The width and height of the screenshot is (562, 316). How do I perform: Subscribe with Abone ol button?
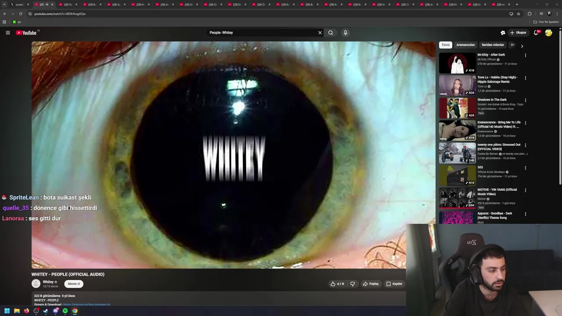(74, 284)
